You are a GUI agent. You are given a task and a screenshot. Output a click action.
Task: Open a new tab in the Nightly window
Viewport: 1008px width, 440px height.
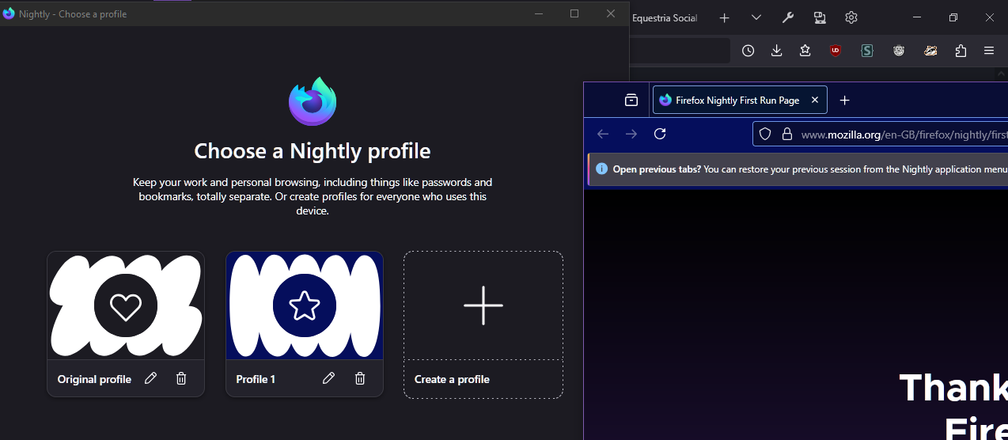point(844,101)
